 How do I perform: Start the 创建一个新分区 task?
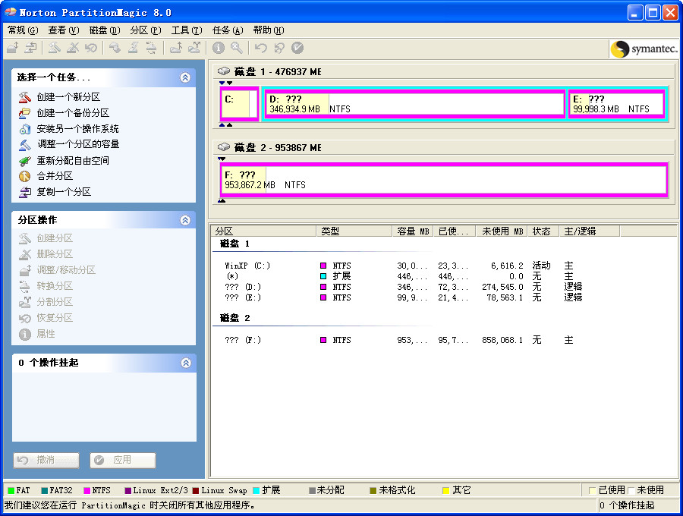tap(68, 96)
